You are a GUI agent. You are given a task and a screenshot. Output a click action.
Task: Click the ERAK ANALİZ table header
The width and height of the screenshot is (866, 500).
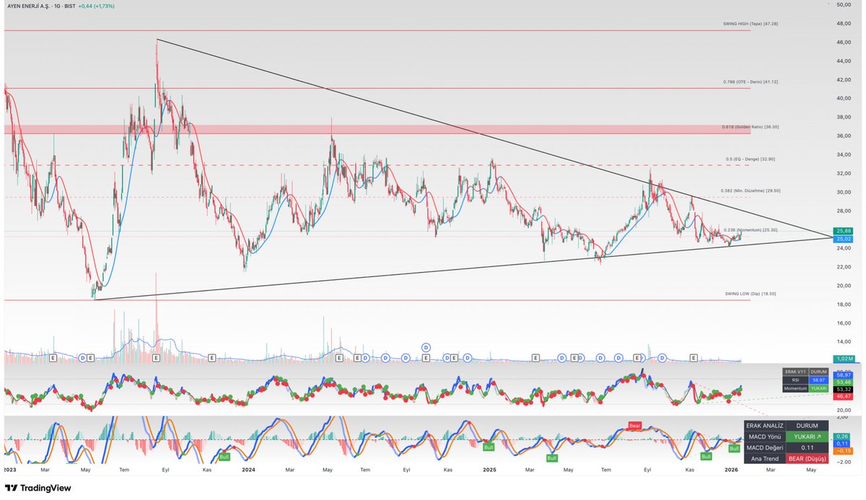(764, 426)
